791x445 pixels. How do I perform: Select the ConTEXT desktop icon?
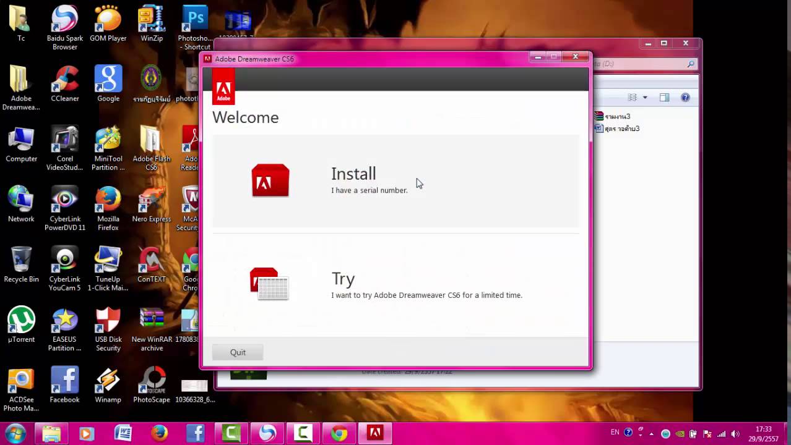point(151,265)
